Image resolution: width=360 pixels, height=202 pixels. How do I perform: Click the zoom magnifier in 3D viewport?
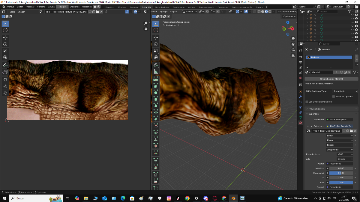coord(293,38)
